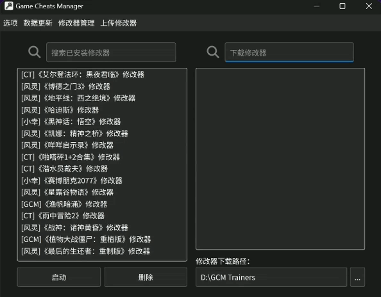Select 《哈迪斯》修改器 entry
Viewport: 381px width, 297px height.
(102, 110)
